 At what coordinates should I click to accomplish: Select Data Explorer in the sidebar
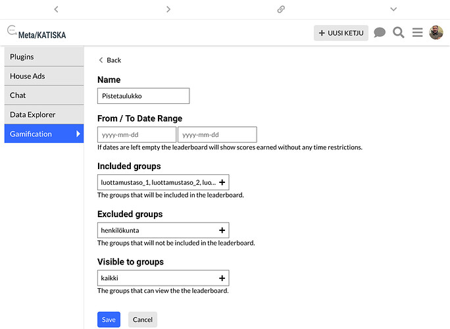click(44, 114)
